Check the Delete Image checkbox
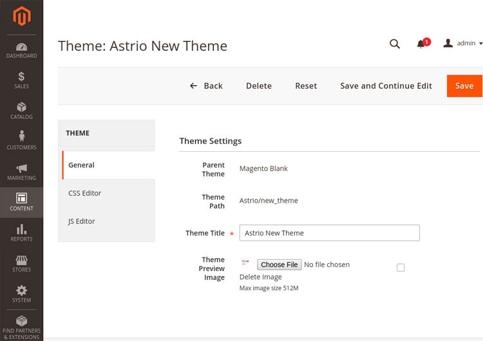This screenshot has height=341, width=483. (401, 268)
